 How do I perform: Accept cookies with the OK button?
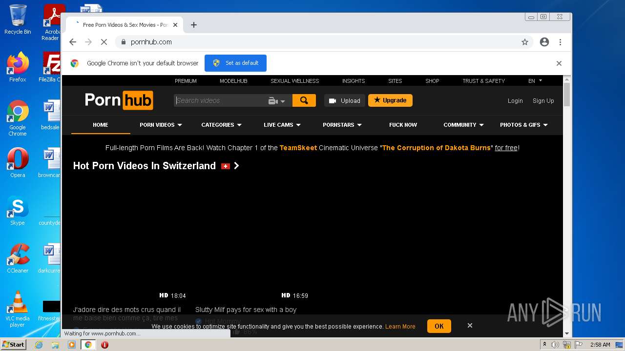pyautogui.click(x=439, y=326)
